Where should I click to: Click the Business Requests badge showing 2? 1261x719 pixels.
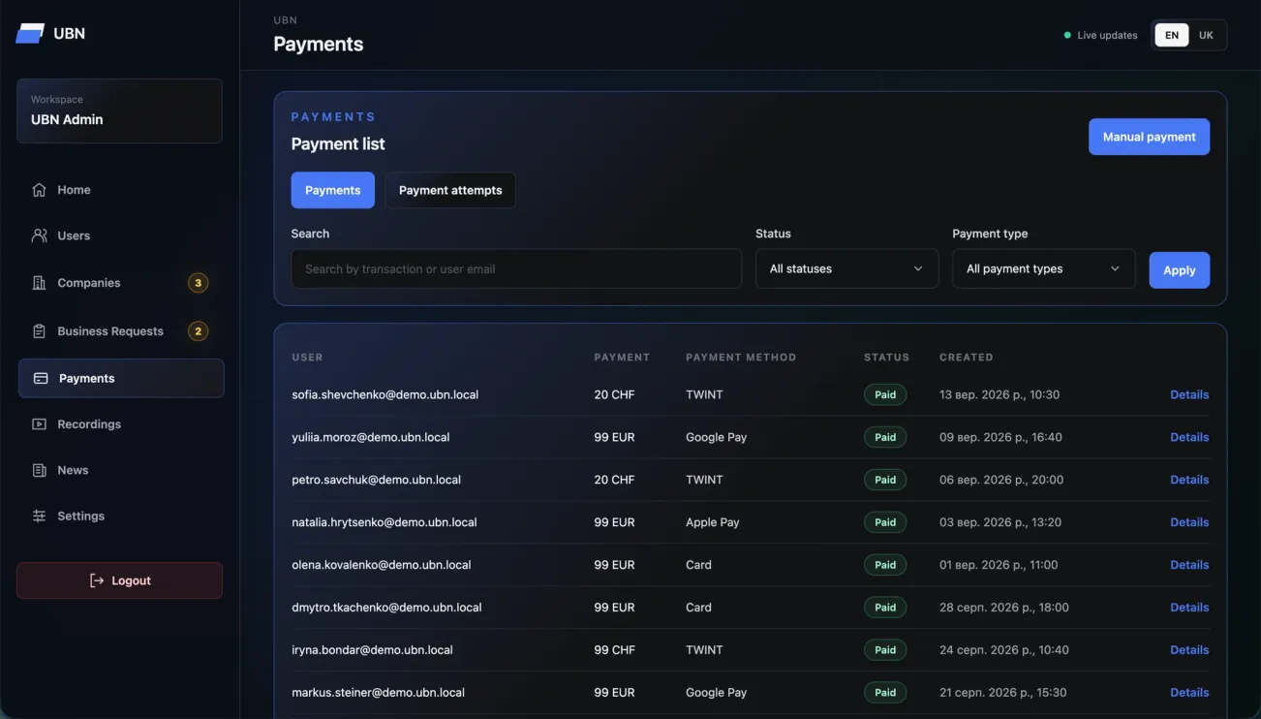[198, 331]
